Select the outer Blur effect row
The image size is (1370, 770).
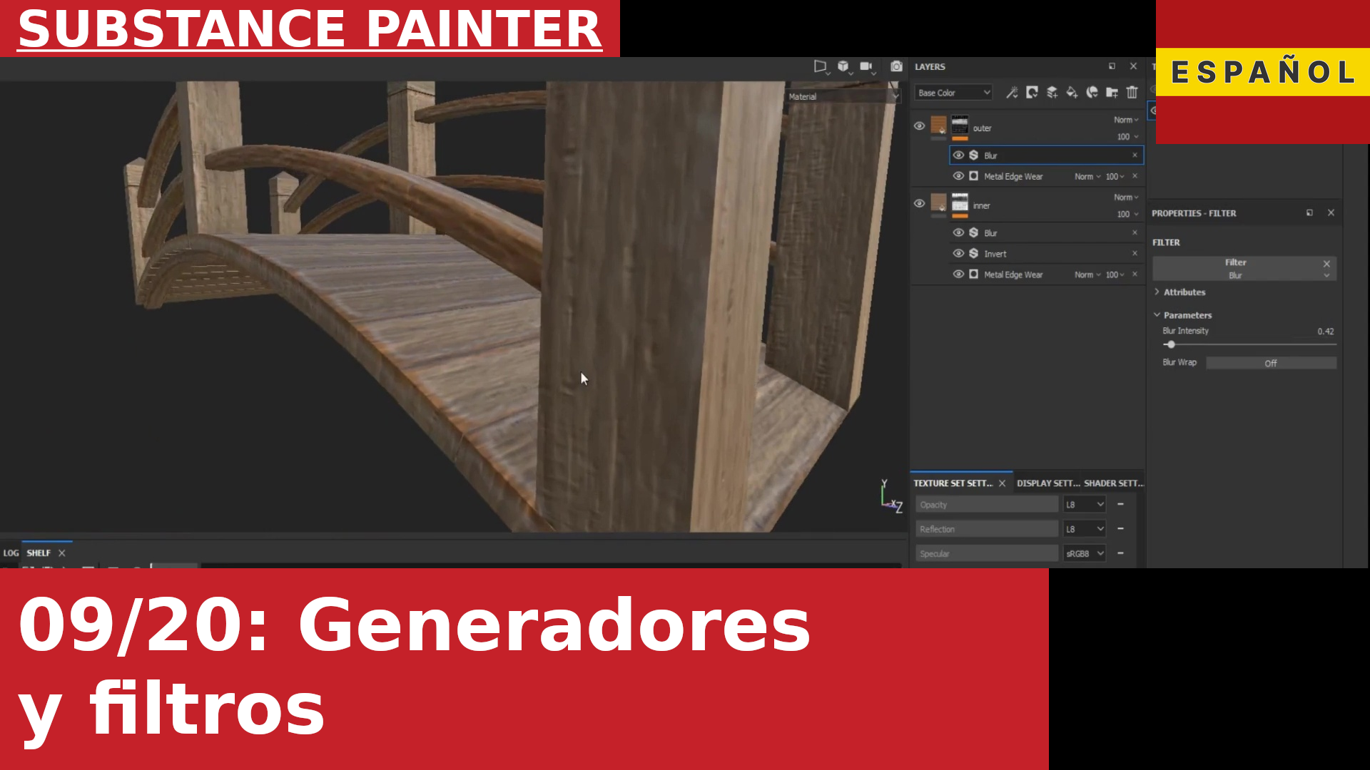tap(1046, 155)
